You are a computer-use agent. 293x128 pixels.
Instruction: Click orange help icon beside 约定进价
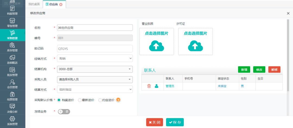click(x=118, y=100)
